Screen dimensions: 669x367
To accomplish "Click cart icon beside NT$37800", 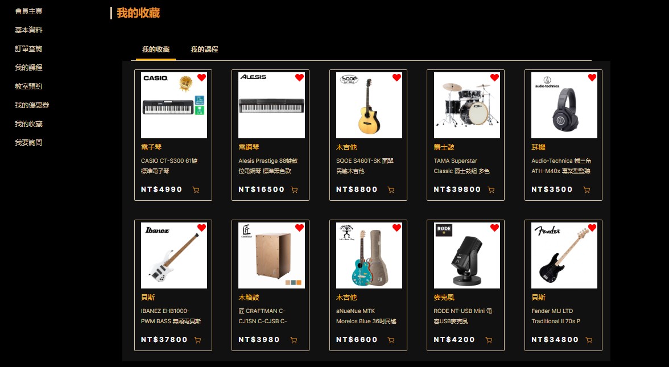I will click(197, 340).
